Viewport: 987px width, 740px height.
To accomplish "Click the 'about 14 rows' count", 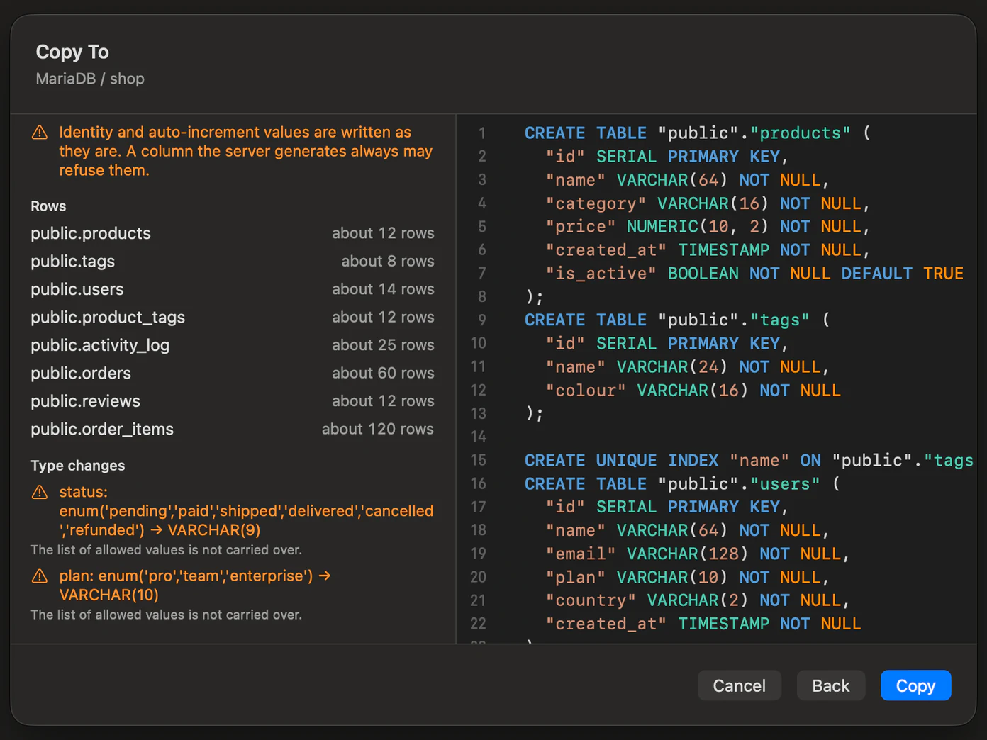I will [x=383, y=289].
